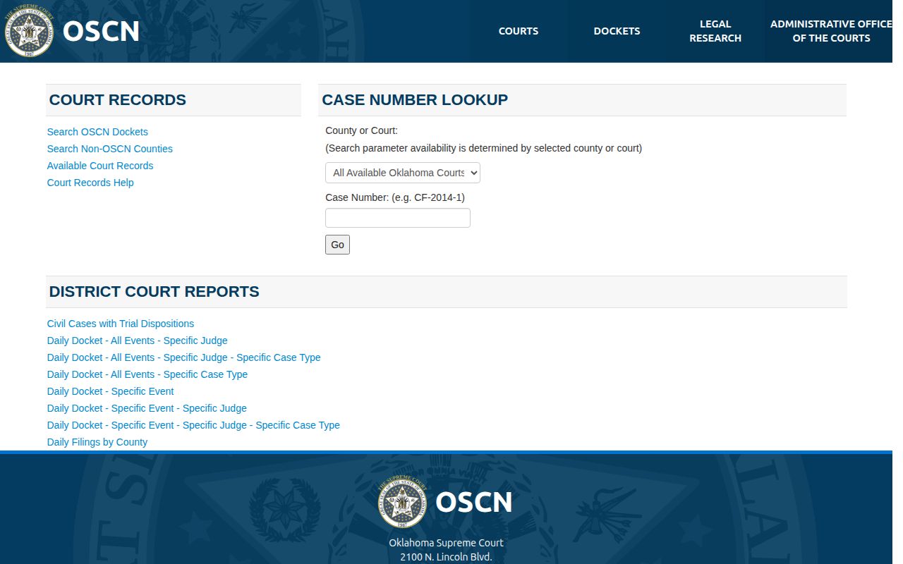Open the Dockets menu

click(617, 31)
